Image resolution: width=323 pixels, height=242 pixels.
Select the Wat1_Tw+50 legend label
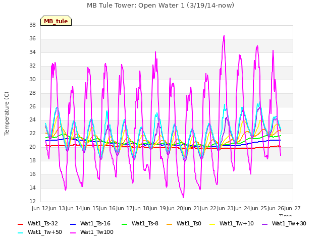(45, 232)
